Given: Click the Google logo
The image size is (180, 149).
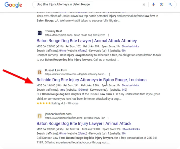Looking at the screenshot, I should (13, 5).
